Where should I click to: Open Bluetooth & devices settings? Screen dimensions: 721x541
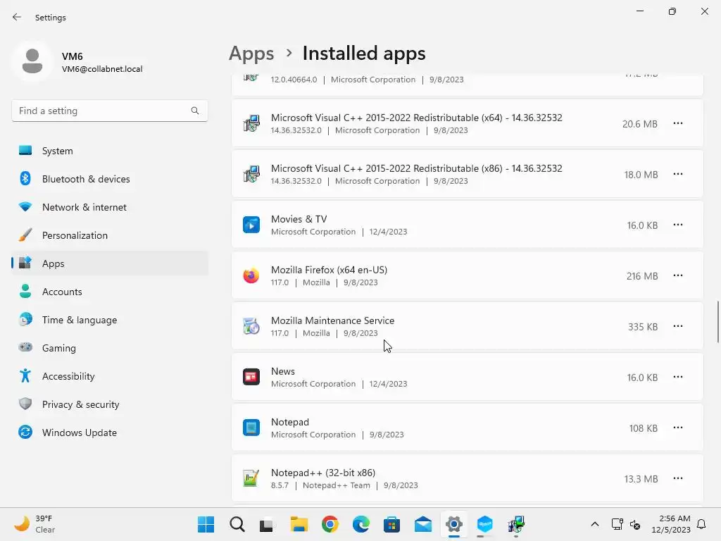tap(109, 179)
